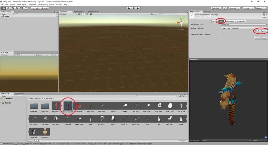Select the EYE_DEF mesh asset

pos(159,107)
